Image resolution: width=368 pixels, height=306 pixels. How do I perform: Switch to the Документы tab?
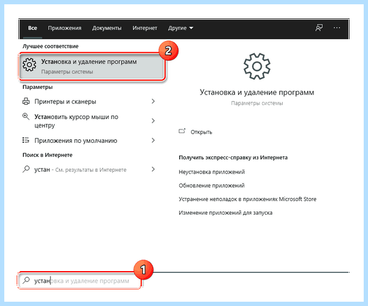point(107,28)
